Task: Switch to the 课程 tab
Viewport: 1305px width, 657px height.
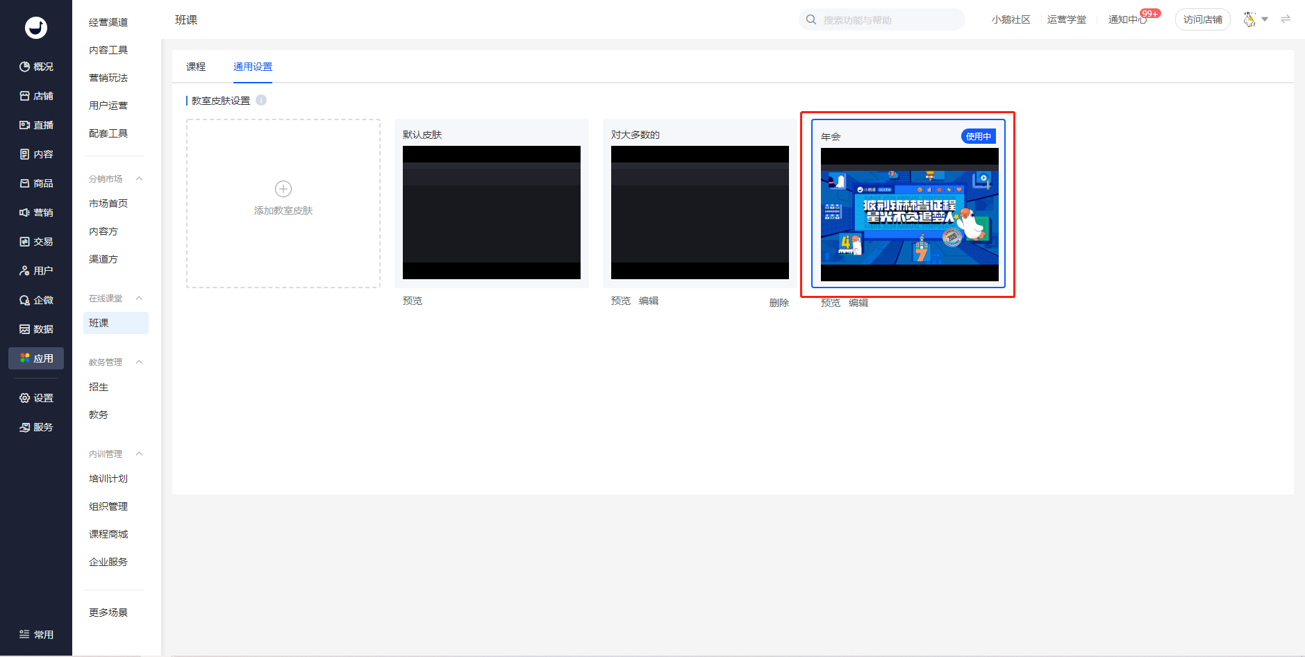Action: point(196,67)
